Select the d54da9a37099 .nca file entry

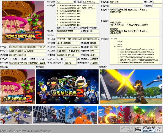[137, 62]
